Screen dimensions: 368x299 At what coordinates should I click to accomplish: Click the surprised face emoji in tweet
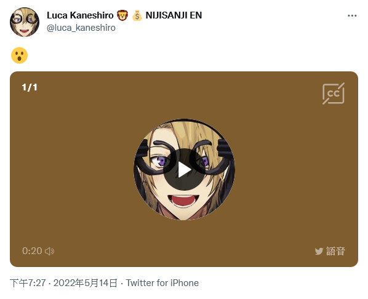(20, 55)
